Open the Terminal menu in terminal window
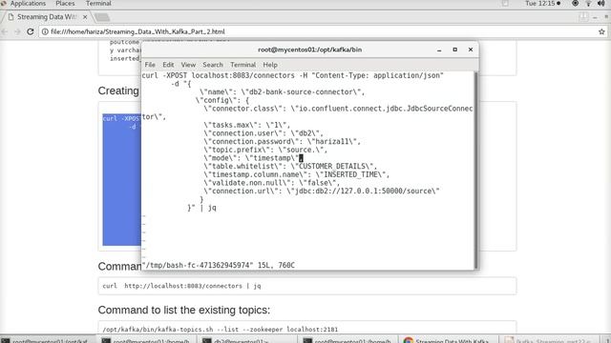 click(x=242, y=65)
